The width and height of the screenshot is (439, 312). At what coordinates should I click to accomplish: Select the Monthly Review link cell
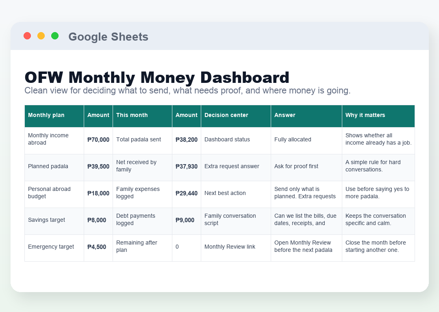tap(236, 248)
